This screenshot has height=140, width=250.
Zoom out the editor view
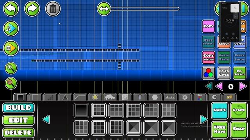pos(11,83)
